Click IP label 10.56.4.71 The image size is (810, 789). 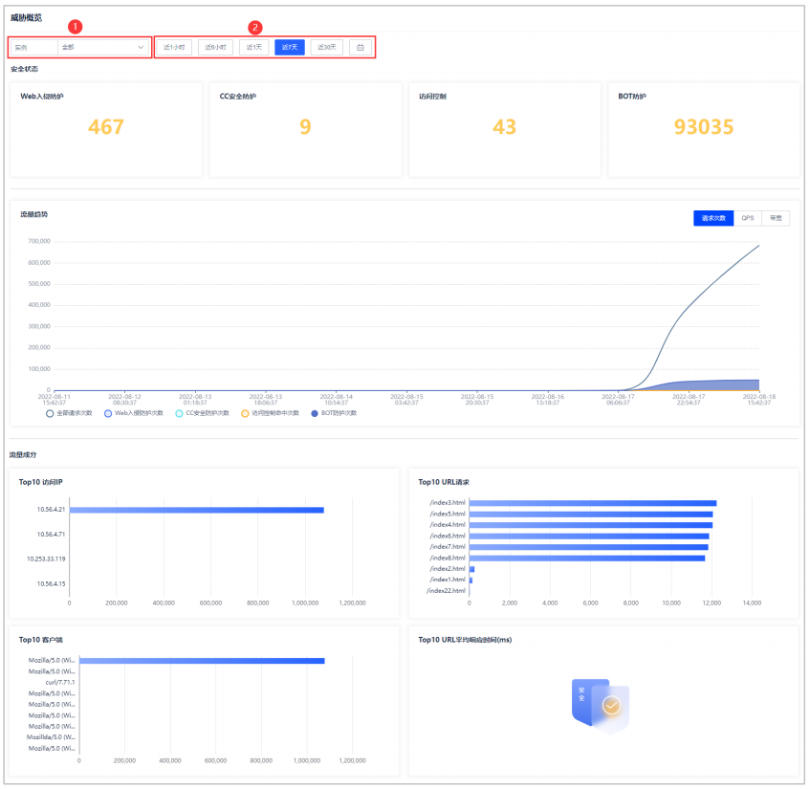pyautogui.click(x=51, y=535)
